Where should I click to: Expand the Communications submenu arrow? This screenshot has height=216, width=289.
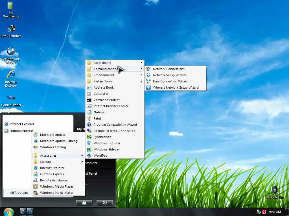(x=141, y=69)
